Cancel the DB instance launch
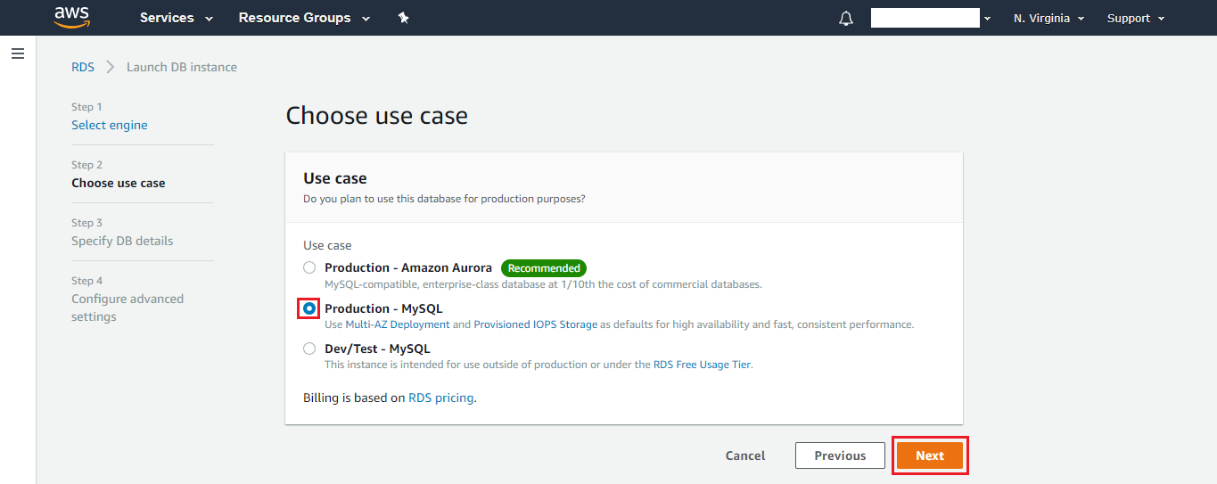 (745, 455)
